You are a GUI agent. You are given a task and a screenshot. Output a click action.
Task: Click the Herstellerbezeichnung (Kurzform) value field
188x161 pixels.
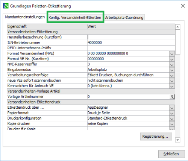pos(131,37)
